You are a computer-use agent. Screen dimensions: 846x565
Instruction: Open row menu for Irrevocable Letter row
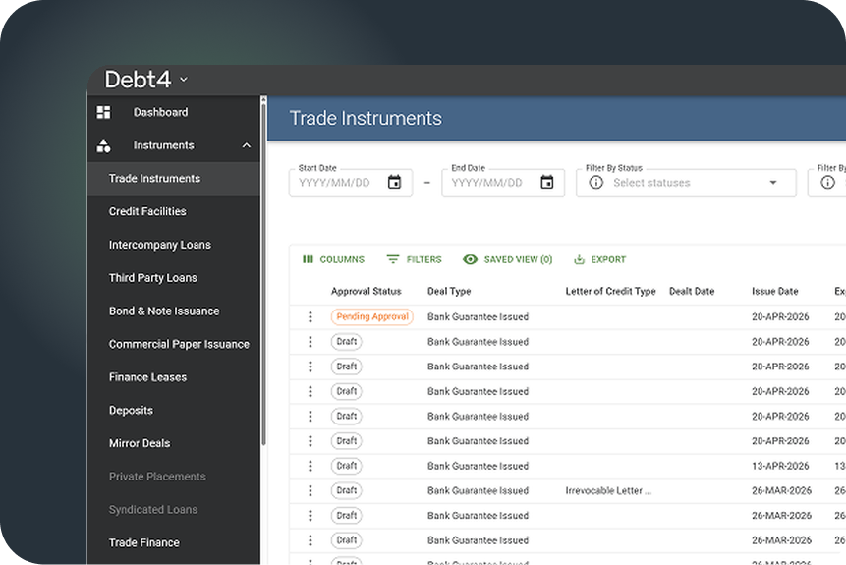(x=310, y=490)
